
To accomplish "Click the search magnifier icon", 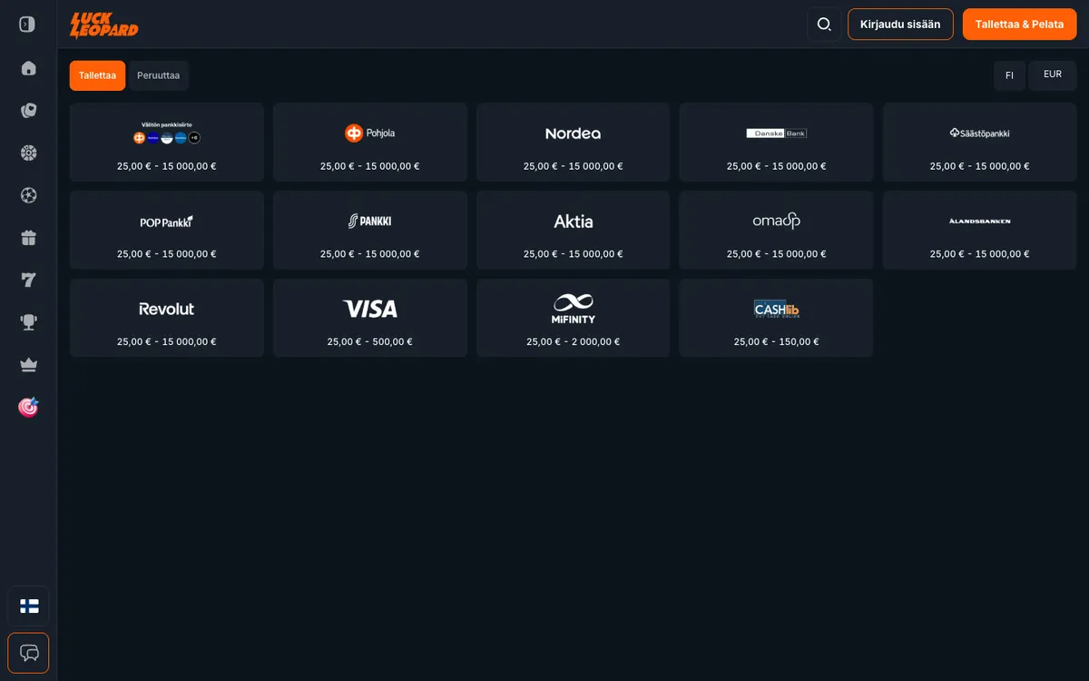I will click(824, 25).
